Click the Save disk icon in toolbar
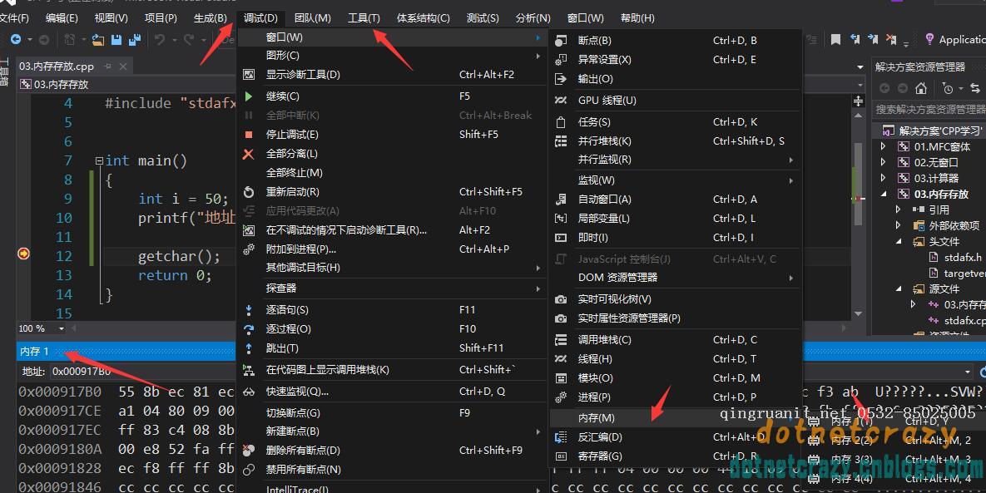The width and height of the screenshot is (986, 493). point(116,40)
